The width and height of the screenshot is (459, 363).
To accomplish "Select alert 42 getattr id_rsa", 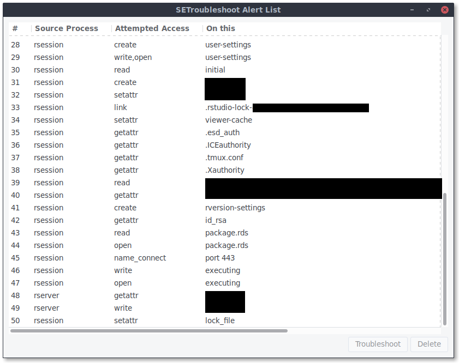I will point(224,220).
